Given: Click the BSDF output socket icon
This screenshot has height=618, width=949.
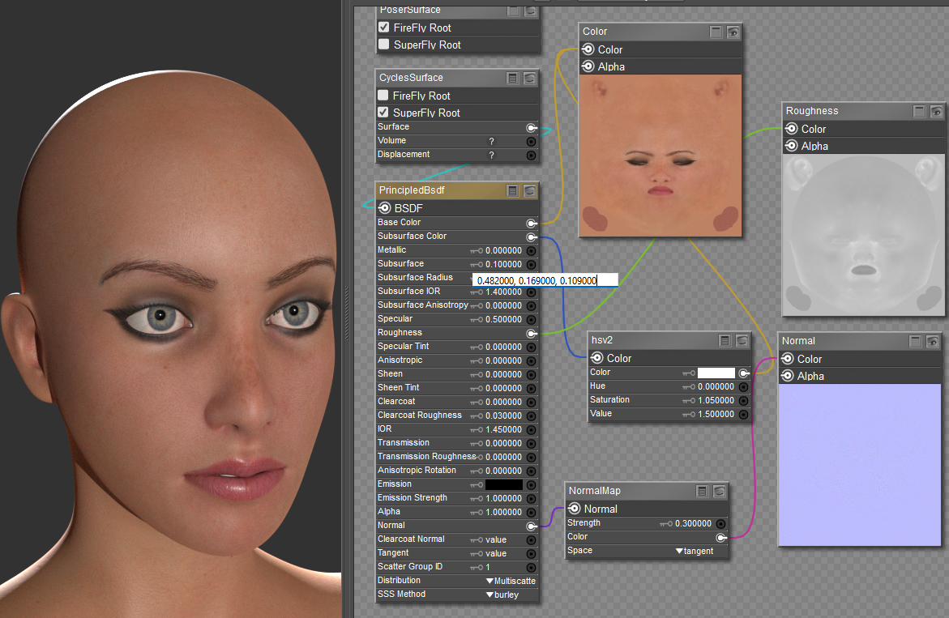Looking at the screenshot, I should tap(385, 208).
